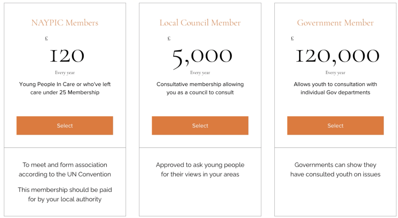Viewport: 398px width, 218px height.
Task: Click the Consultative membership description text
Action: tap(200, 88)
